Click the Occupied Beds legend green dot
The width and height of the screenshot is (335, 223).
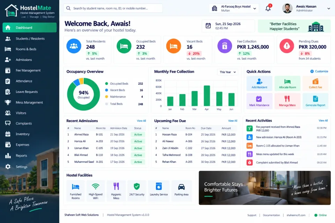pyautogui.click(x=106, y=84)
